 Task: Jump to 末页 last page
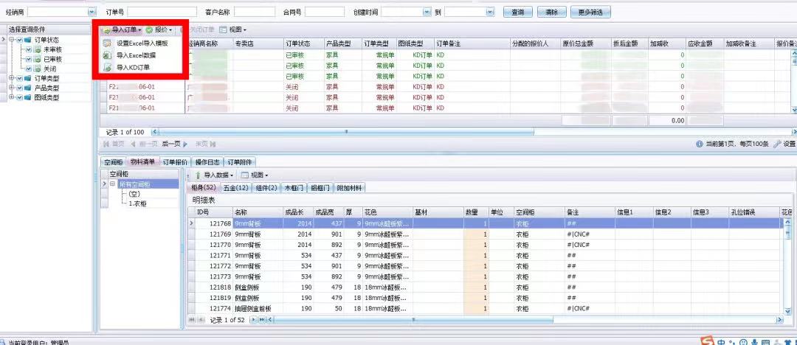(x=206, y=144)
